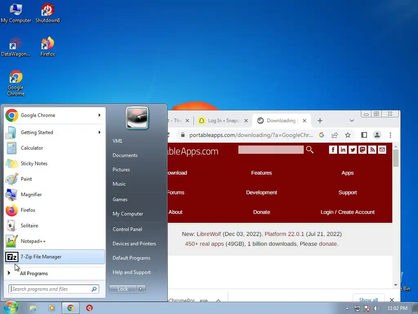Screen dimensions: 418x314
Task: Click the PortableApps site search field
Action: [x=271, y=150]
